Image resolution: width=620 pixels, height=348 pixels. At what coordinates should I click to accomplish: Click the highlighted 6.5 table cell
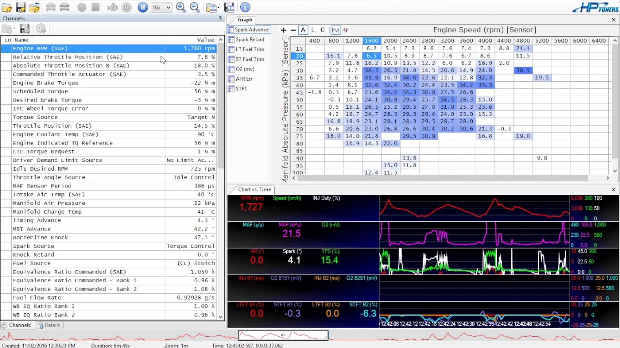(x=372, y=56)
